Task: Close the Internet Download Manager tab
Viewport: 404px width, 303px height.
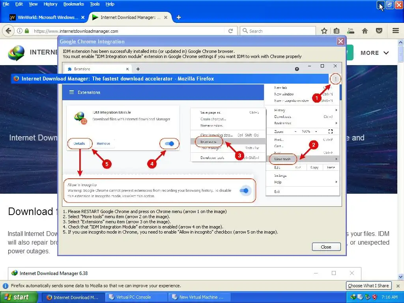Action: point(166,17)
